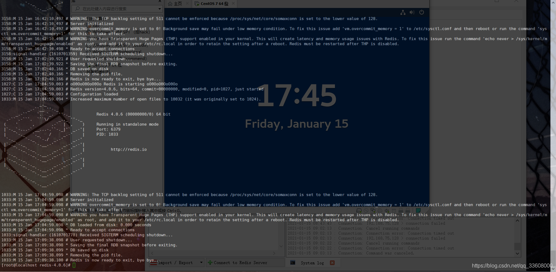Click the 'PID: 1033' terminal line

click(x=107, y=134)
